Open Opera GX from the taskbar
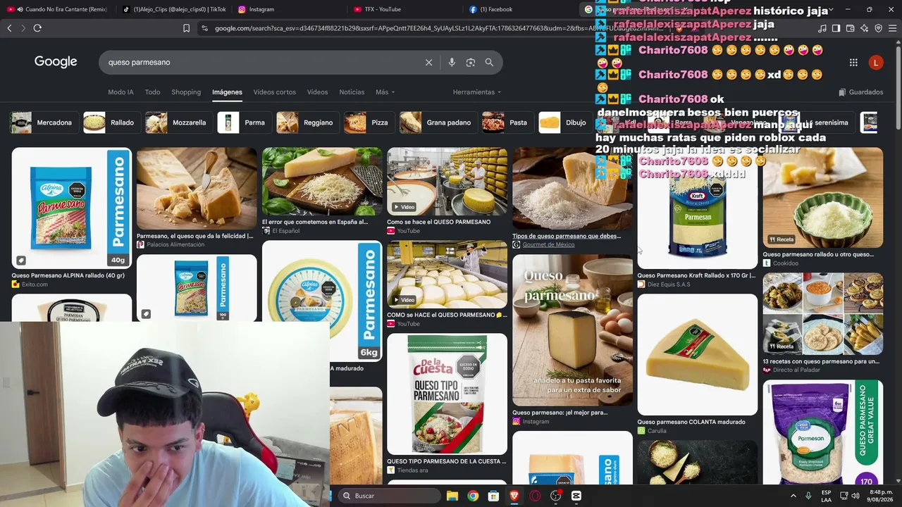This screenshot has width=902, height=507. pos(535,496)
